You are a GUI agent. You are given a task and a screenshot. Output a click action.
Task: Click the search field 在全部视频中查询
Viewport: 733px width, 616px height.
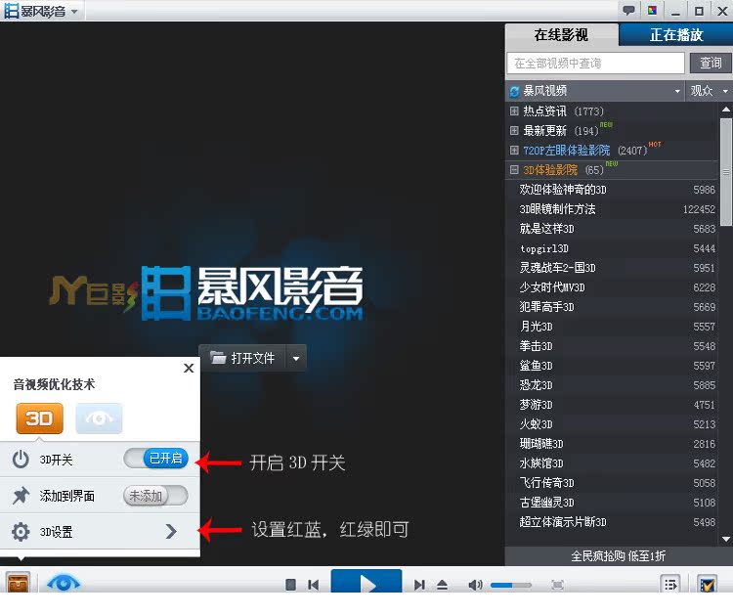pos(595,64)
